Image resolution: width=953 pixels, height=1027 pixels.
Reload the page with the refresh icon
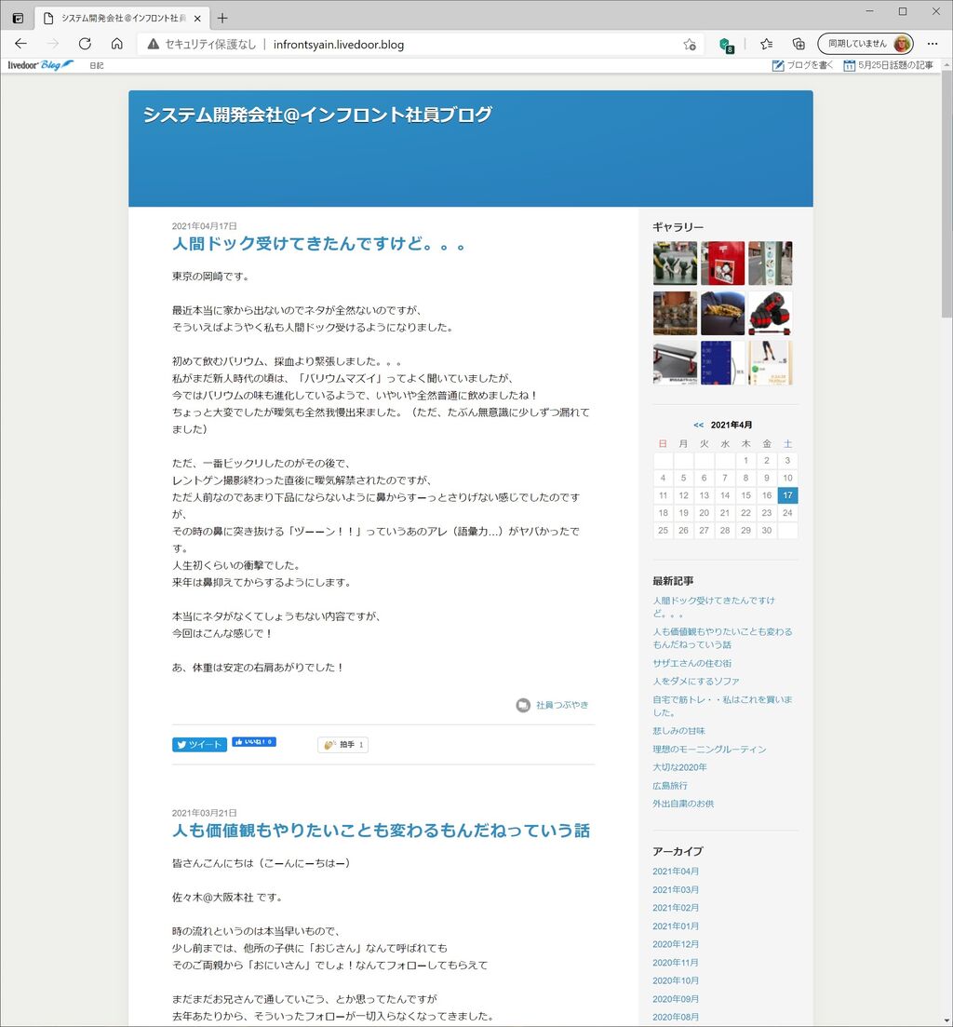coord(85,44)
